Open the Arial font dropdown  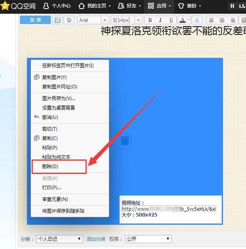(93, 20)
